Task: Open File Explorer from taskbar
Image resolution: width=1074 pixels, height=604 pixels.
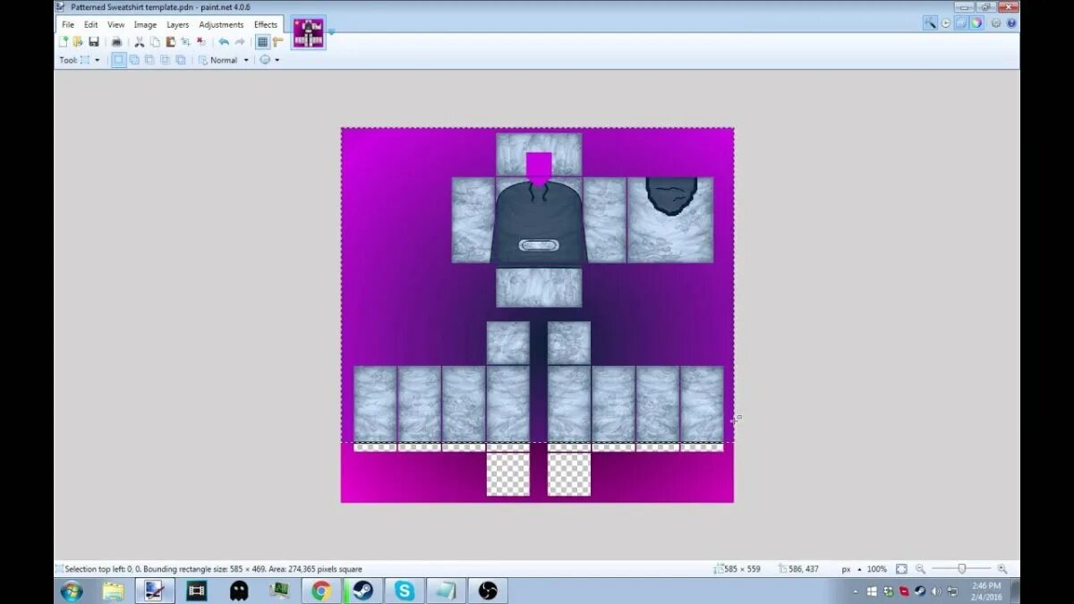Action: (x=113, y=591)
